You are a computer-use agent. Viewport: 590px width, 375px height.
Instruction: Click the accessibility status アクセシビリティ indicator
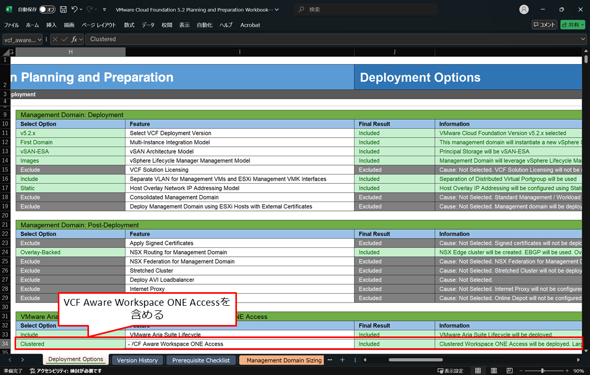tap(66, 371)
